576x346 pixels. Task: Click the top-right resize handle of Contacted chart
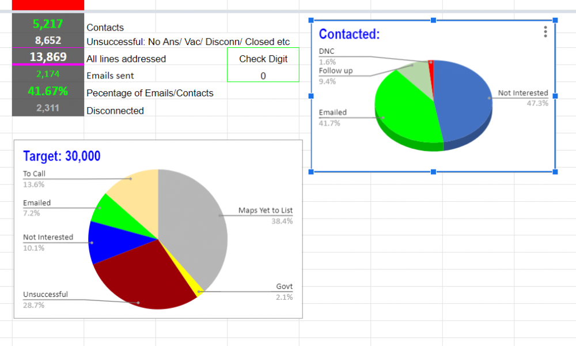[x=555, y=21]
